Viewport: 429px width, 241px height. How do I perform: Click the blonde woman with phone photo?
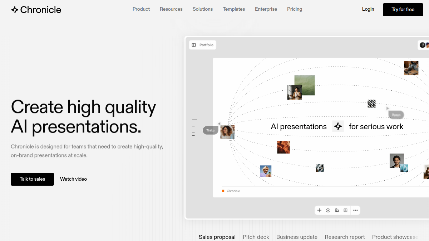click(266, 171)
